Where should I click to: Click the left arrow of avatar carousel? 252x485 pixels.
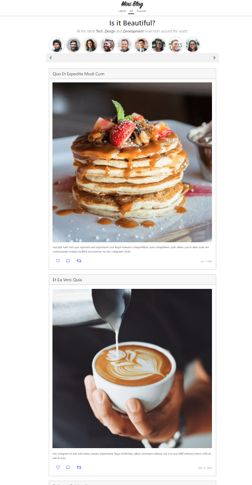coord(50,57)
